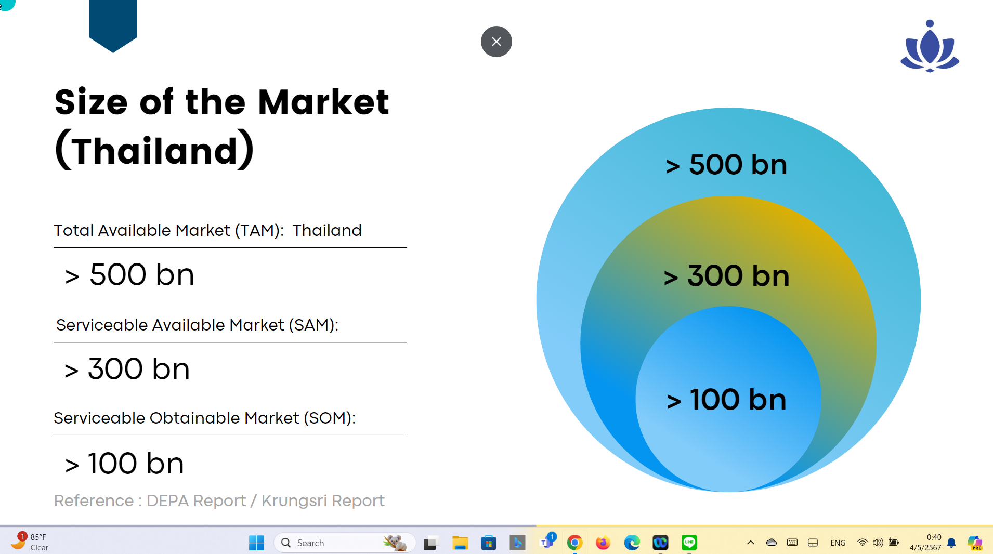The height and width of the screenshot is (554, 993).
Task: Click '> 300 bn' value under SAM
Action: pyautogui.click(x=127, y=369)
